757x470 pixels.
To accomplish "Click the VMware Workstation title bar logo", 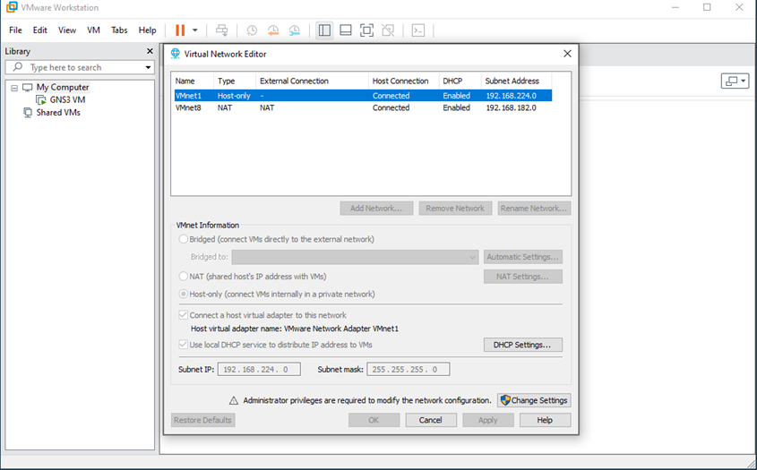I will (x=11, y=7).
